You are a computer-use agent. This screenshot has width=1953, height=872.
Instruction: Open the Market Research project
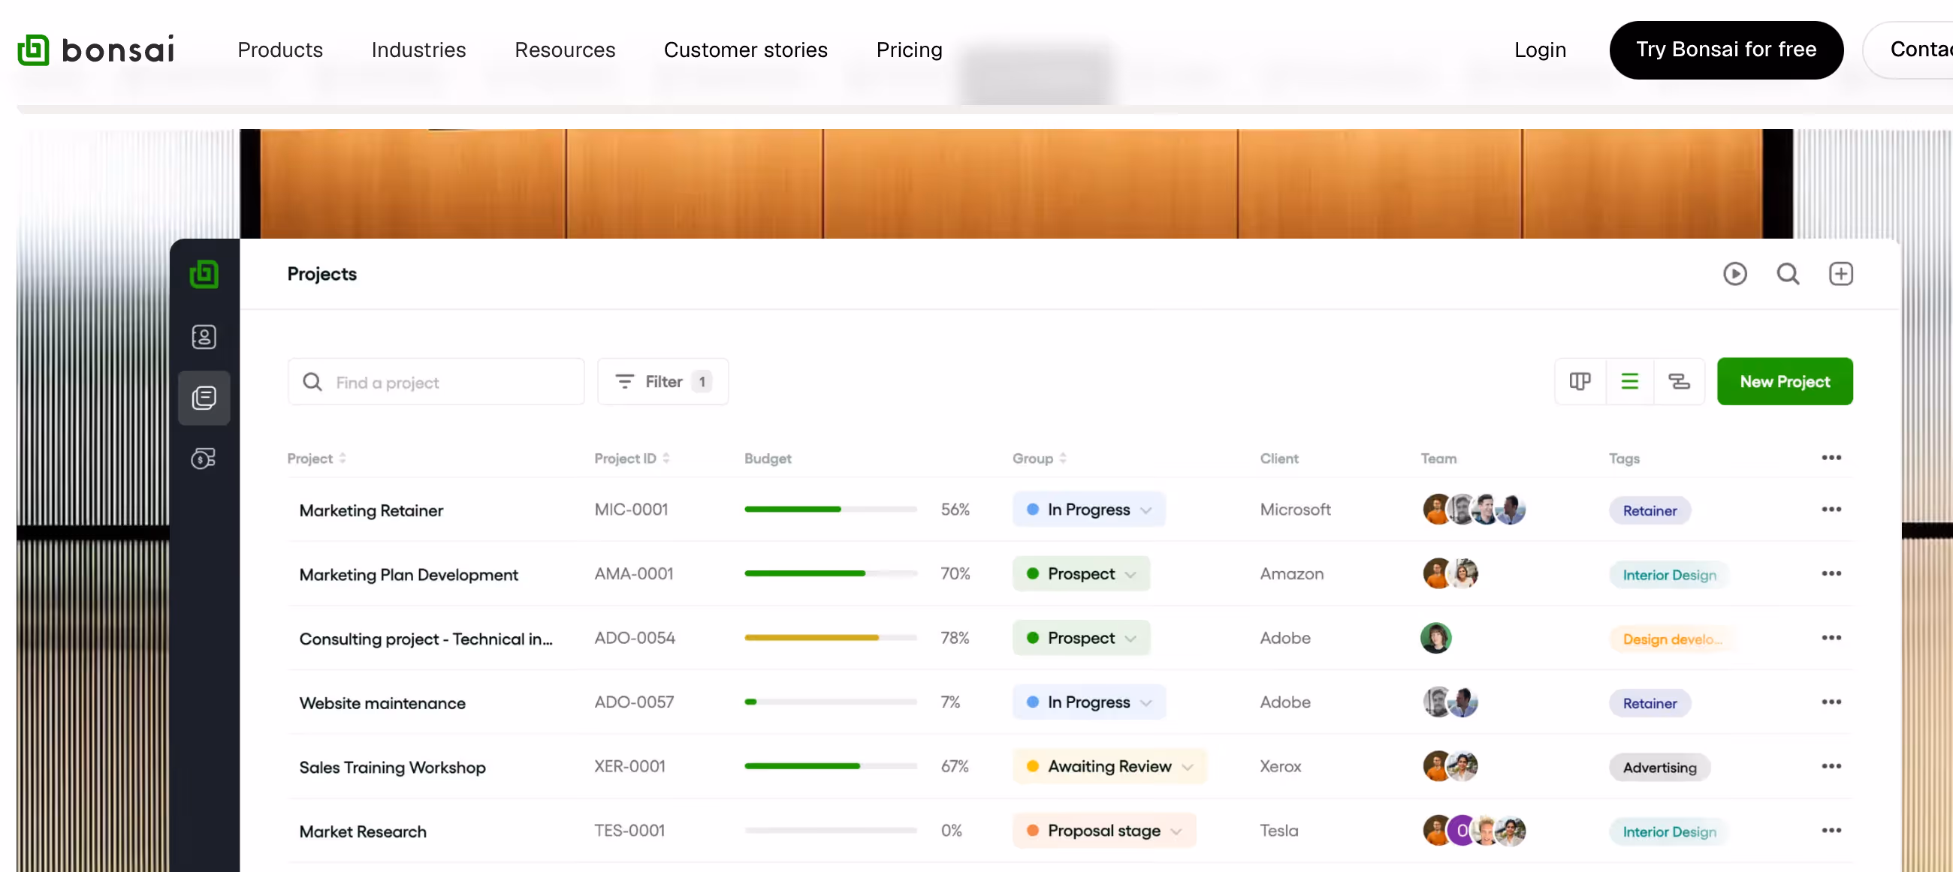coord(362,831)
